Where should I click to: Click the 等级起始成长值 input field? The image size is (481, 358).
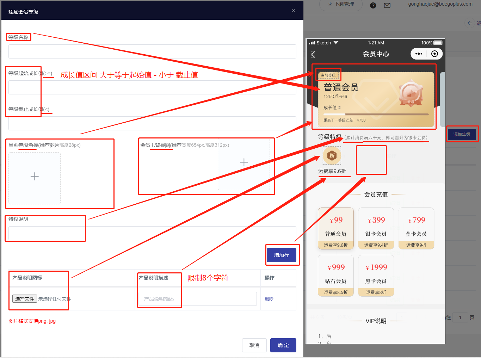point(152,87)
